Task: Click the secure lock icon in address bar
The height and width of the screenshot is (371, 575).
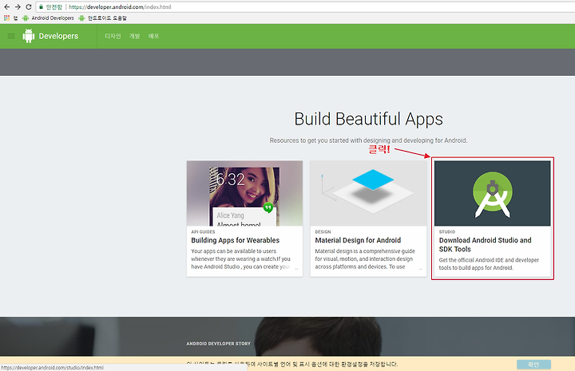Action: [41, 7]
